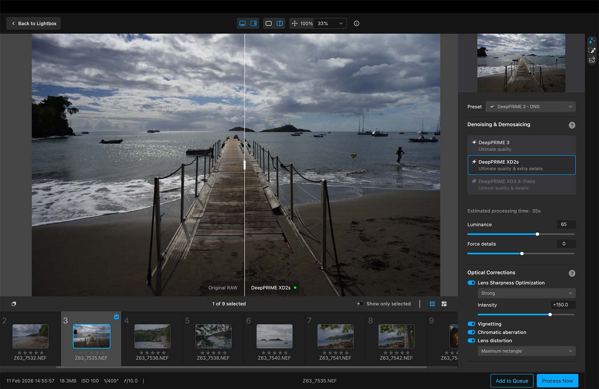Open the image info icon
This screenshot has width=599, height=389.
[356, 23]
